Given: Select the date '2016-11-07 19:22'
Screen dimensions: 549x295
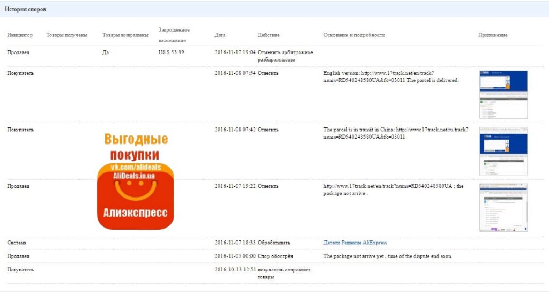Looking at the screenshot, I should tap(235, 186).
